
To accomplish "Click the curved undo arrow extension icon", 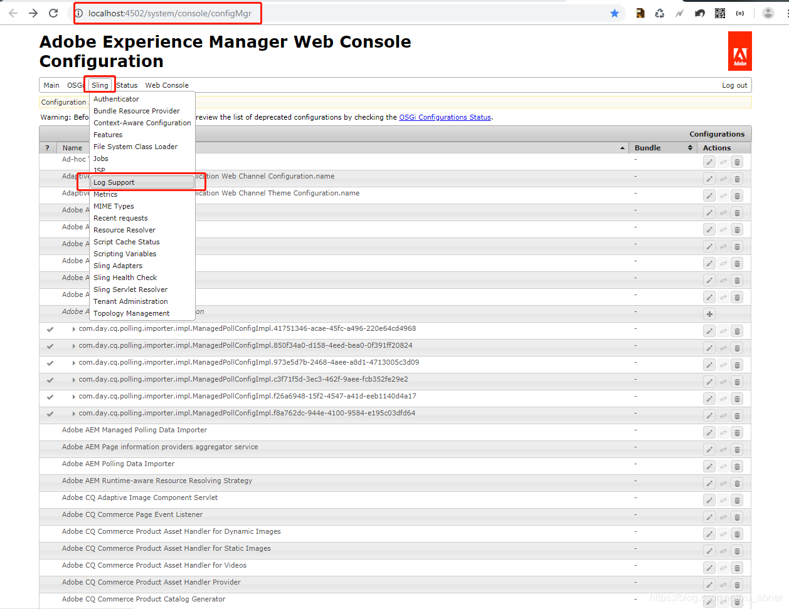I will [x=700, y=13].
